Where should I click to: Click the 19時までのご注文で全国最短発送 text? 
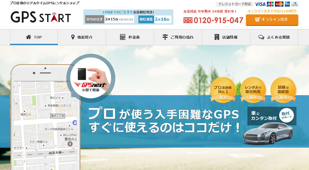(x=128, y=12)
